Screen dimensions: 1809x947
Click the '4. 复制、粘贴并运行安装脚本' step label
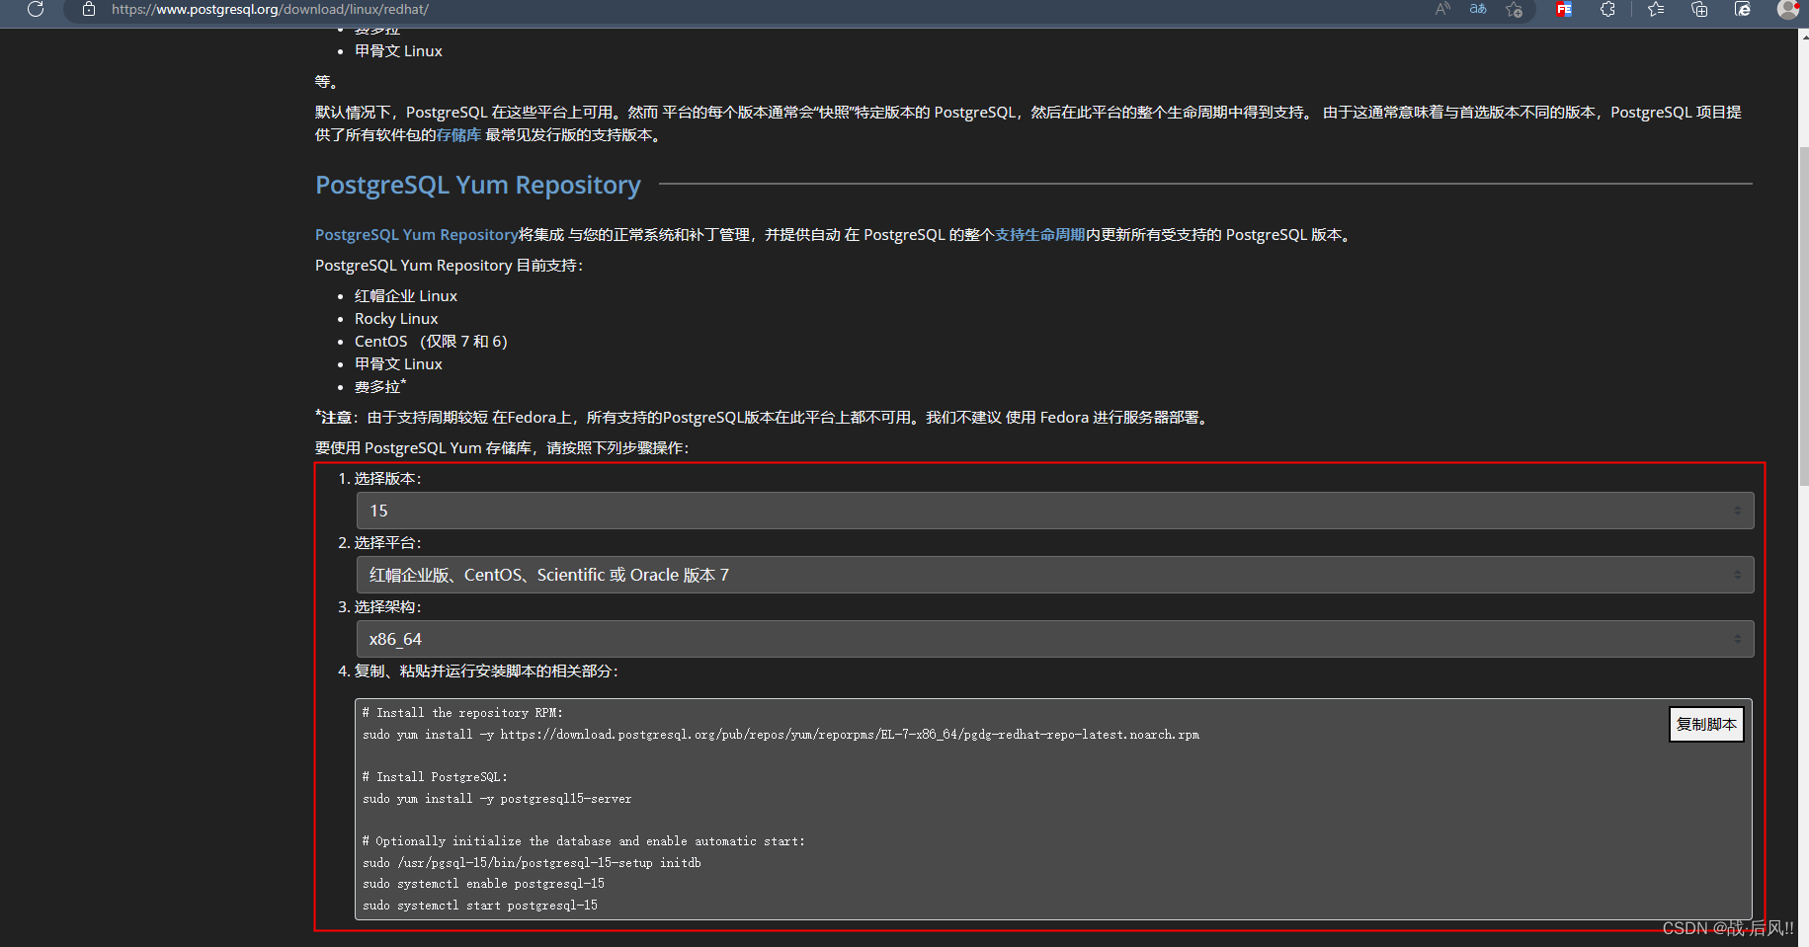pyautogui.click(x=478, y=671)
